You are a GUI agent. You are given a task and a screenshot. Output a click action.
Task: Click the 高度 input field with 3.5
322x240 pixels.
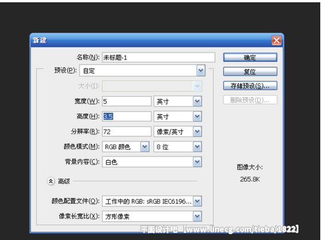[127, 117]
